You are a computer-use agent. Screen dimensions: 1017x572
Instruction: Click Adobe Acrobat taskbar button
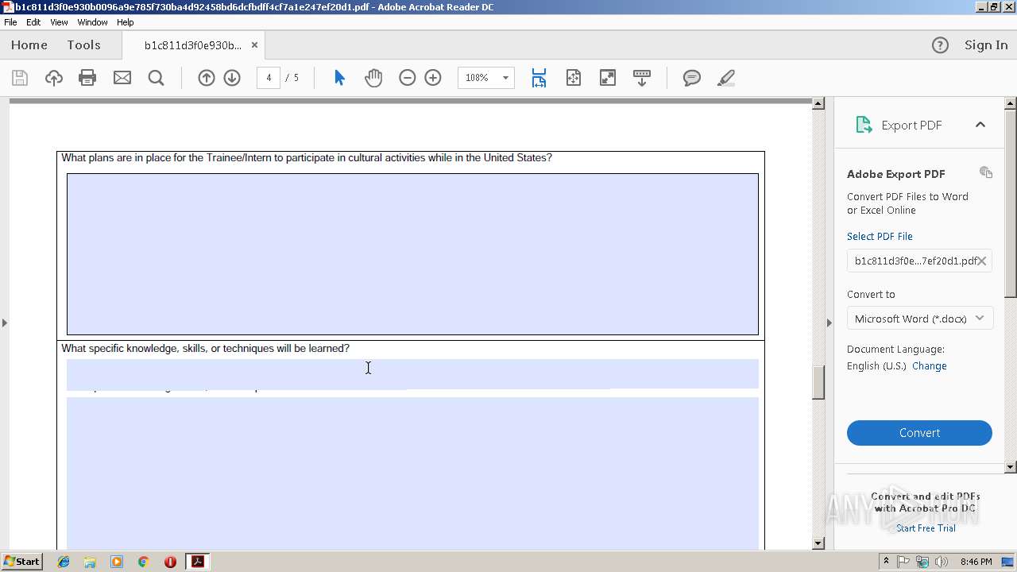197,562
